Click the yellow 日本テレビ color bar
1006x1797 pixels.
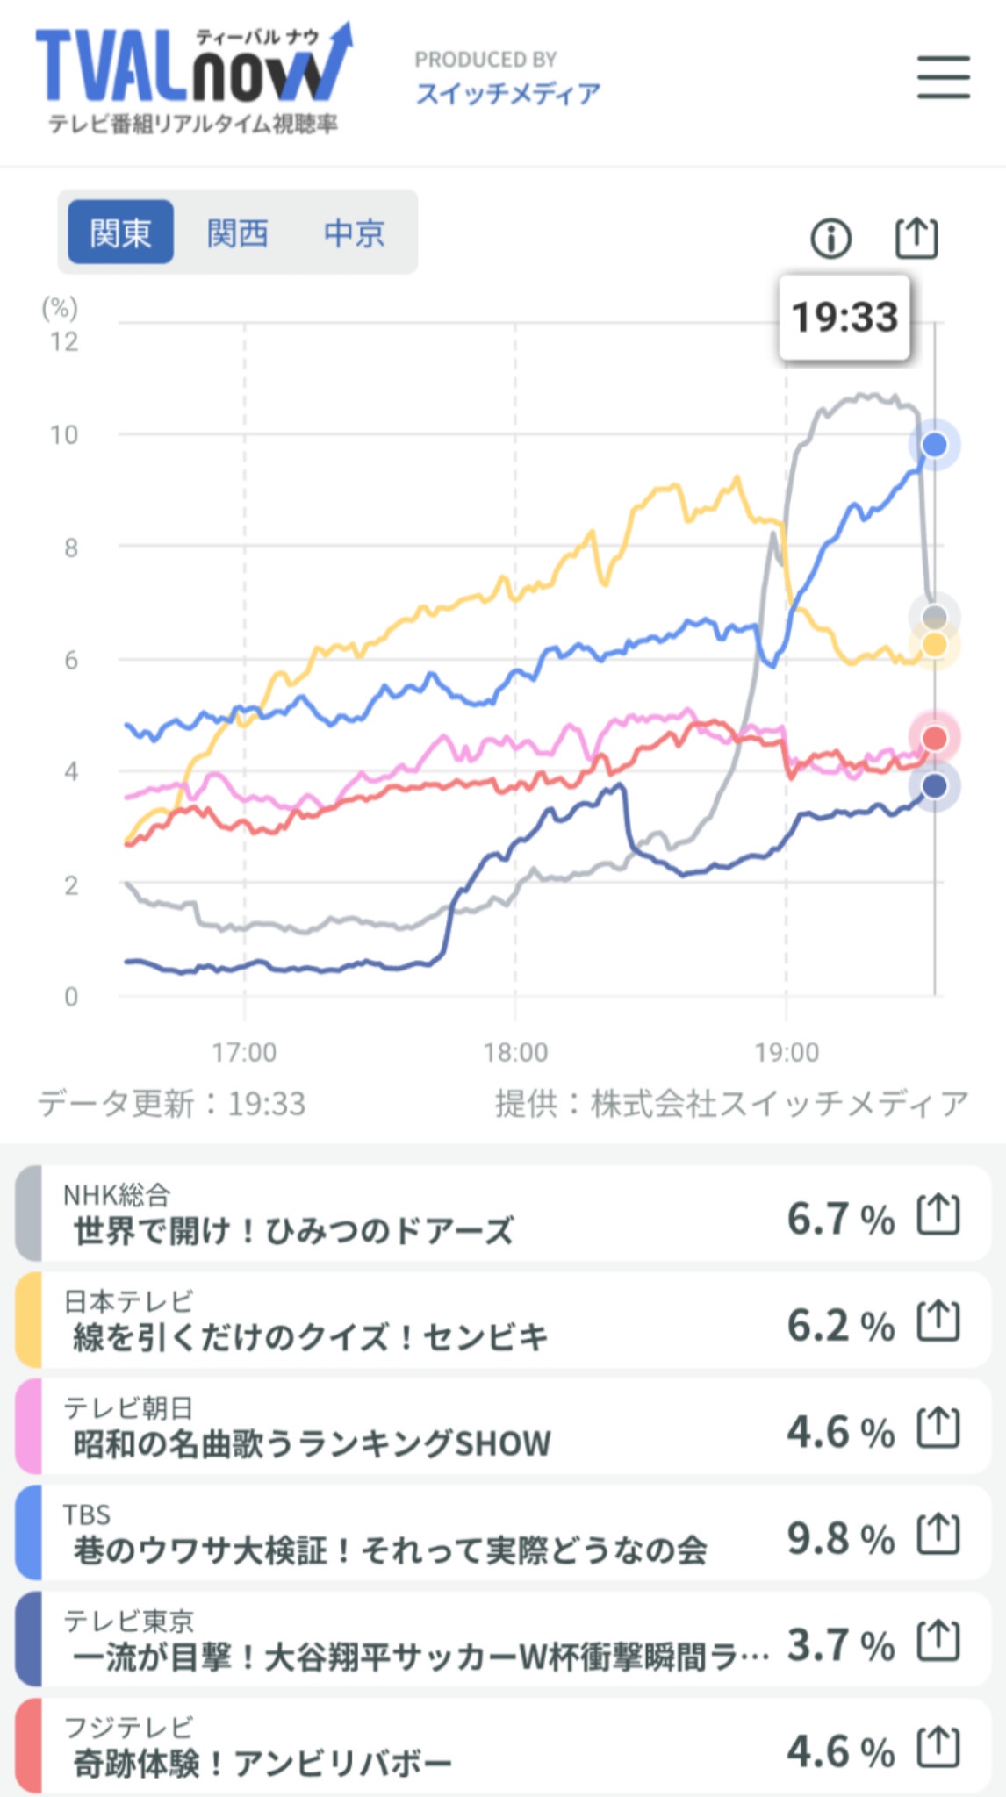coord(28,1321)
